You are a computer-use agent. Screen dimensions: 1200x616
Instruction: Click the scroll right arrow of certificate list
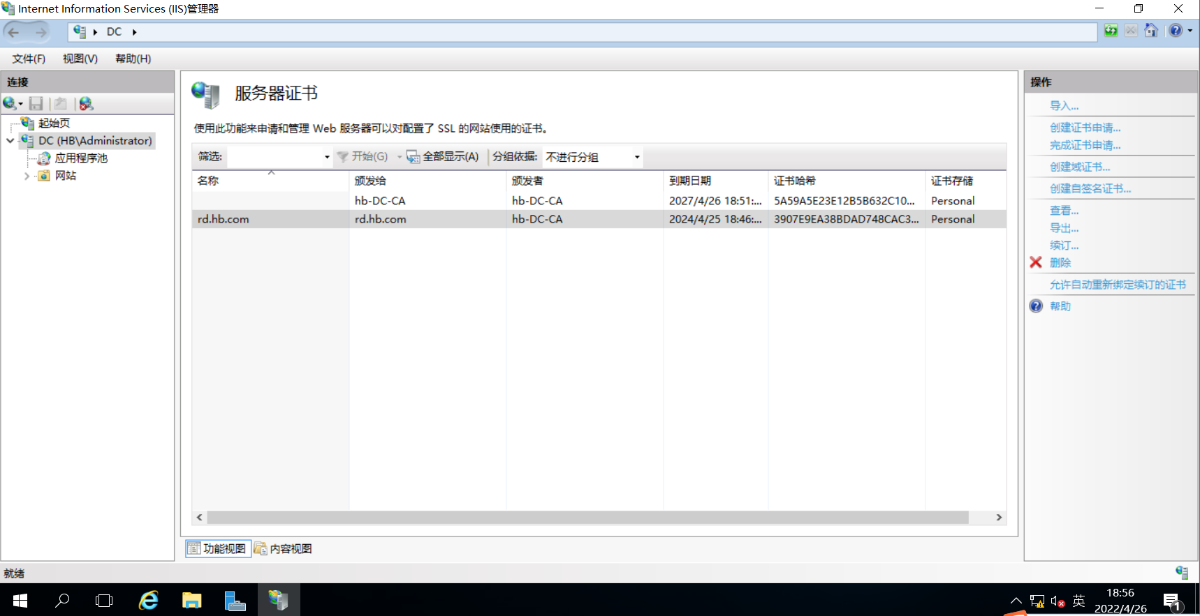tap(999, 517)
